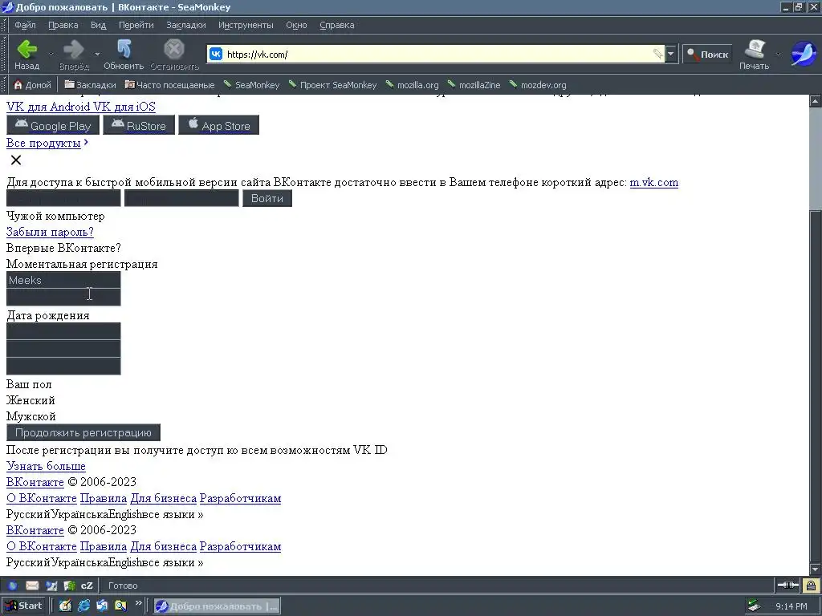This screenshot has height=616, width=822.
Task: Click the Start button
Action: [x=25, y=606]
